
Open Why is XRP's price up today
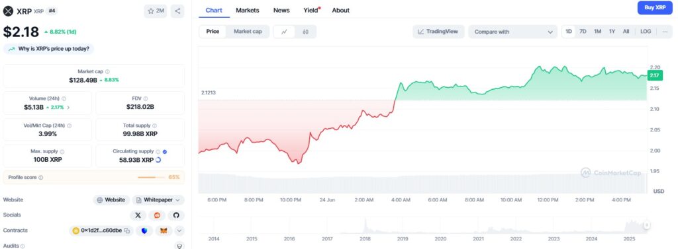49,49
